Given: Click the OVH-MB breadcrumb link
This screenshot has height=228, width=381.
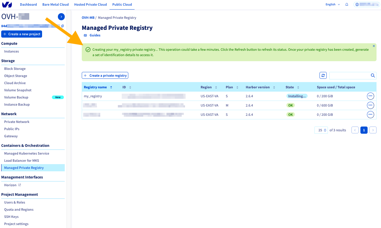Looking at the screenshot, I should pyautogui.click(x=88, y=18).
